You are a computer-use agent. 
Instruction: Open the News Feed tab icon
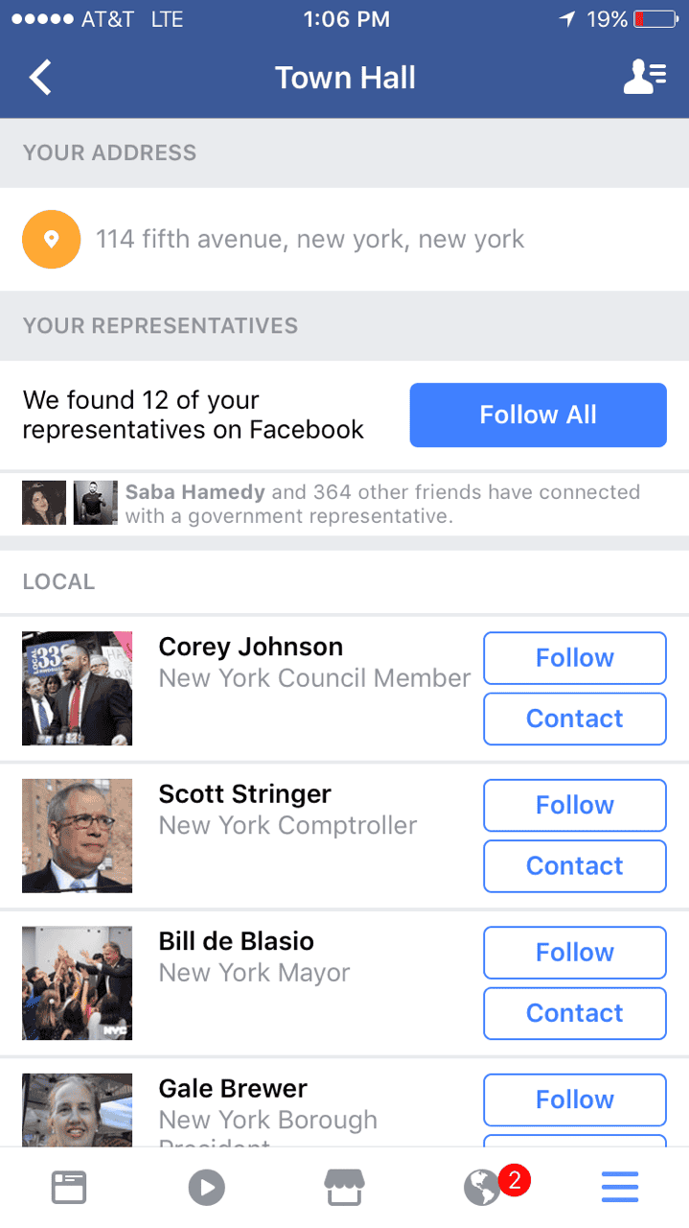click(x=69, y=1186)
